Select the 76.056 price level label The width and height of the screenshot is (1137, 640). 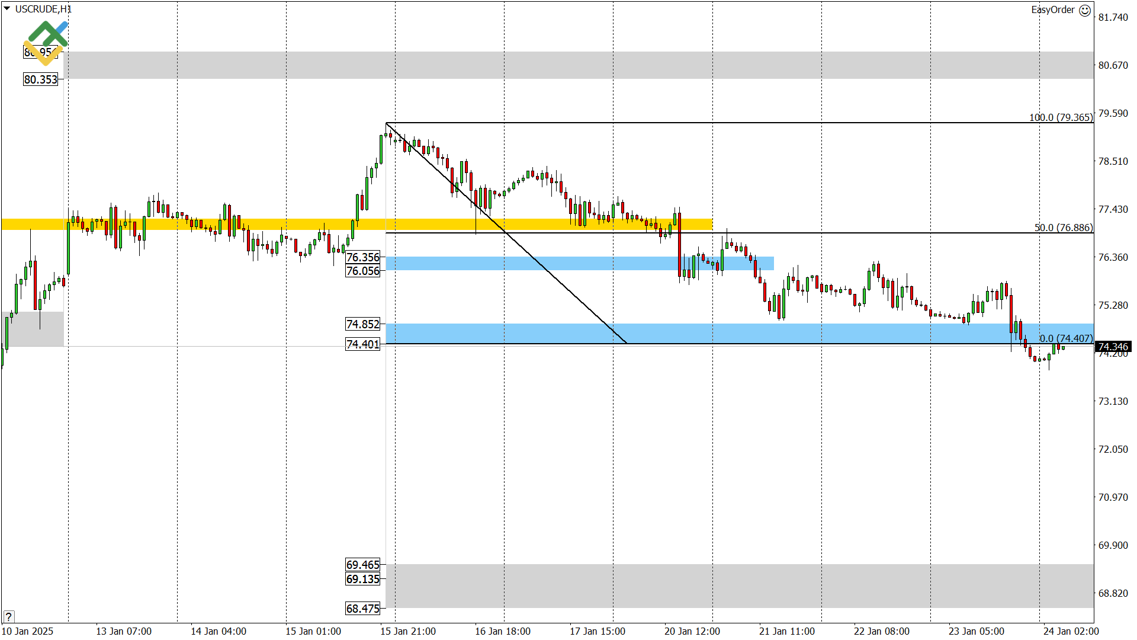(x=363, y=271)
